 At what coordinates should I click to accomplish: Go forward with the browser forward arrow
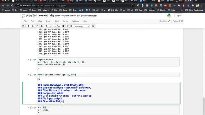pyautogui.click(x=8, y=6)
